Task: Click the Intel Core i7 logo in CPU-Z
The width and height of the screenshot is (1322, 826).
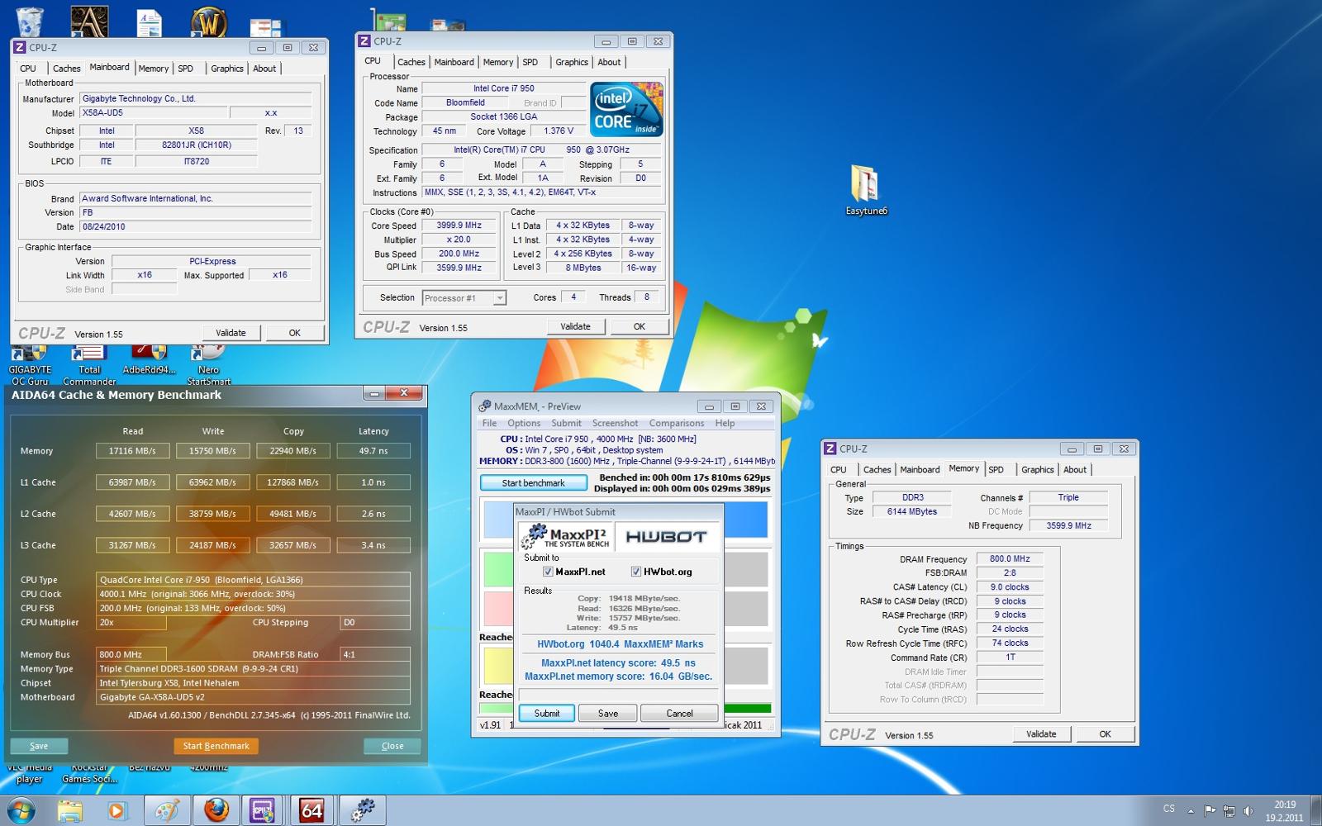Action: (x=627, y=109)
